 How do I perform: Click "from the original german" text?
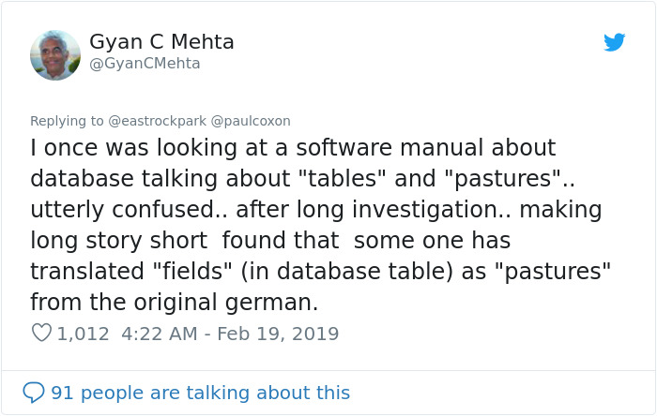[x=174, y=303]
